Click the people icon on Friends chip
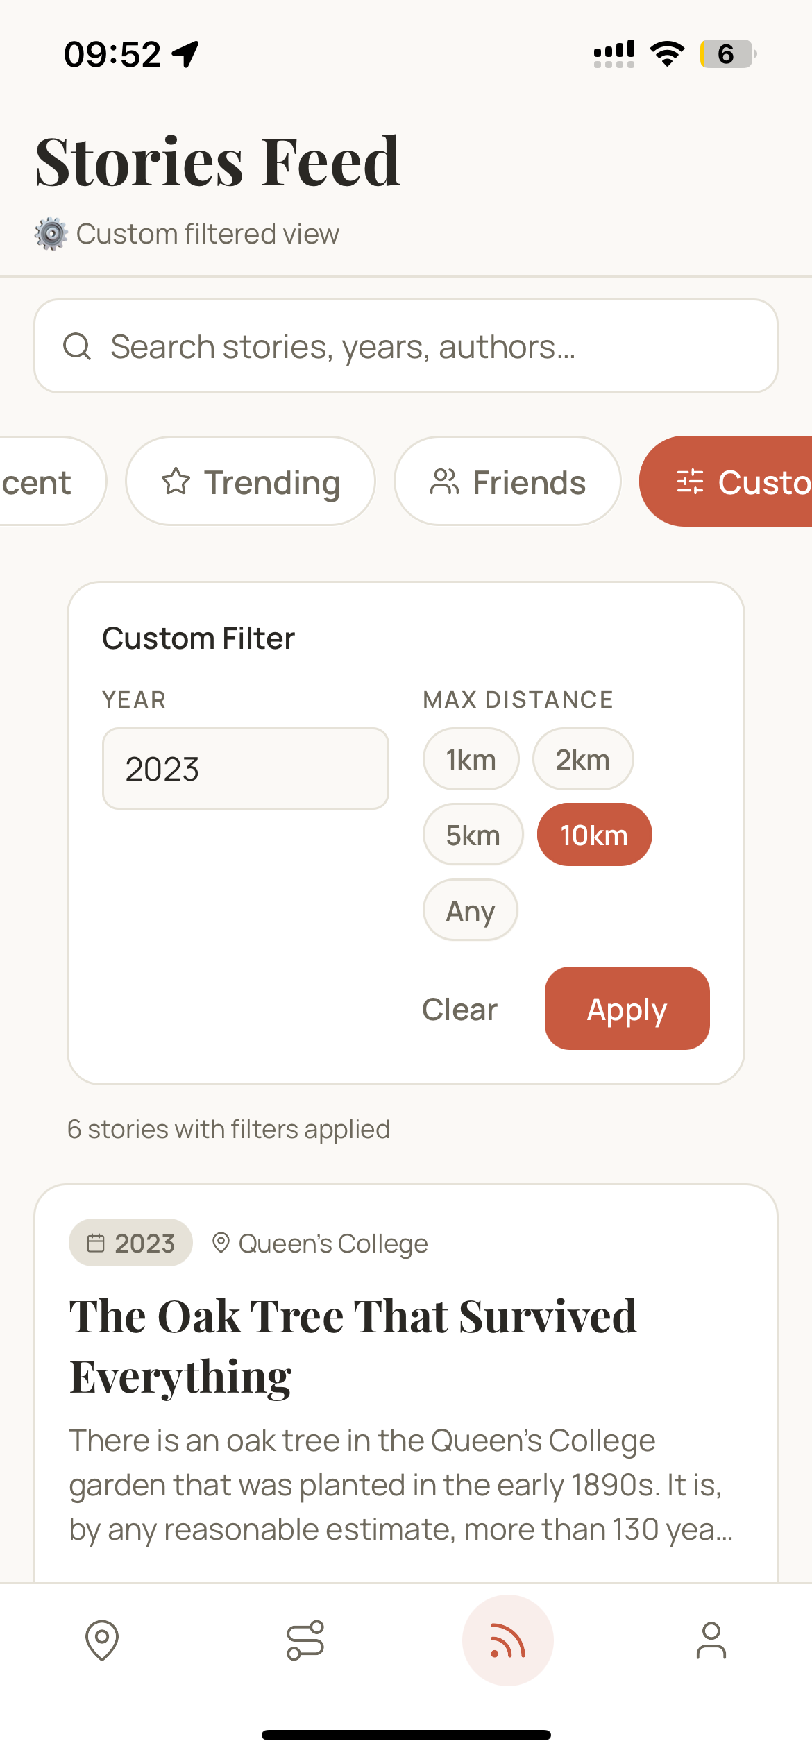 444,482
